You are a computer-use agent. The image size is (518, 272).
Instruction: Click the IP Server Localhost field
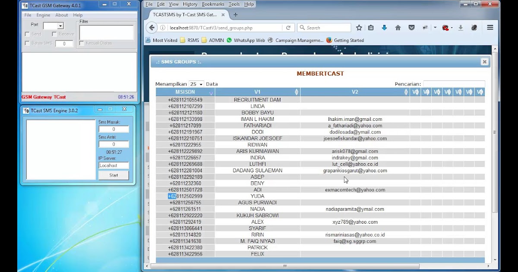[114, 165]
